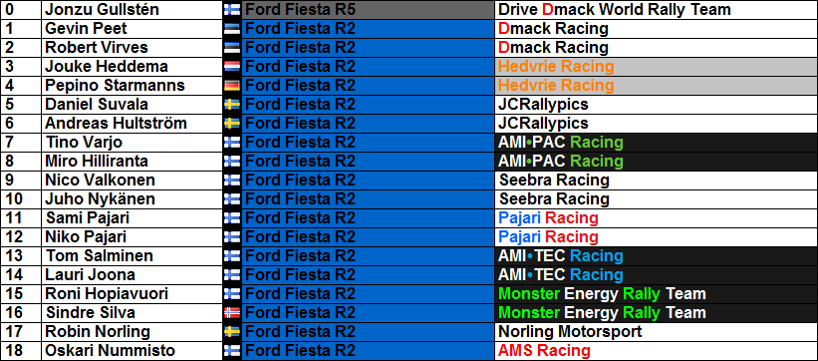Select JCRallypics team for Andreas Hultström
Image resolution: width=818 pixels, height=361 pixels.
pyautogui.click(x=656, y=124)
